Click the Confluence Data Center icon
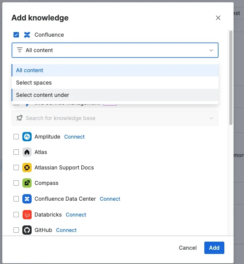This screenshot has width=244, height=264. coord(27,199)
